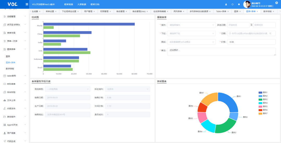Viewport: 281px width, 143px height.
Task: Toggle 图例1 legend item in pie chart
Action: [x=263, y=92]
